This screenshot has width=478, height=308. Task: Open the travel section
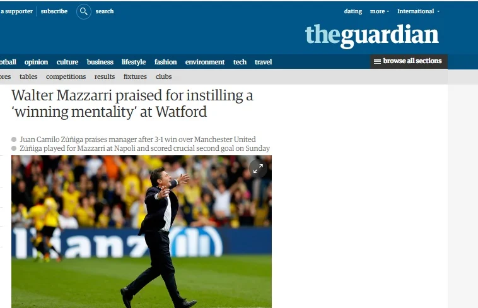click(263, 62)
